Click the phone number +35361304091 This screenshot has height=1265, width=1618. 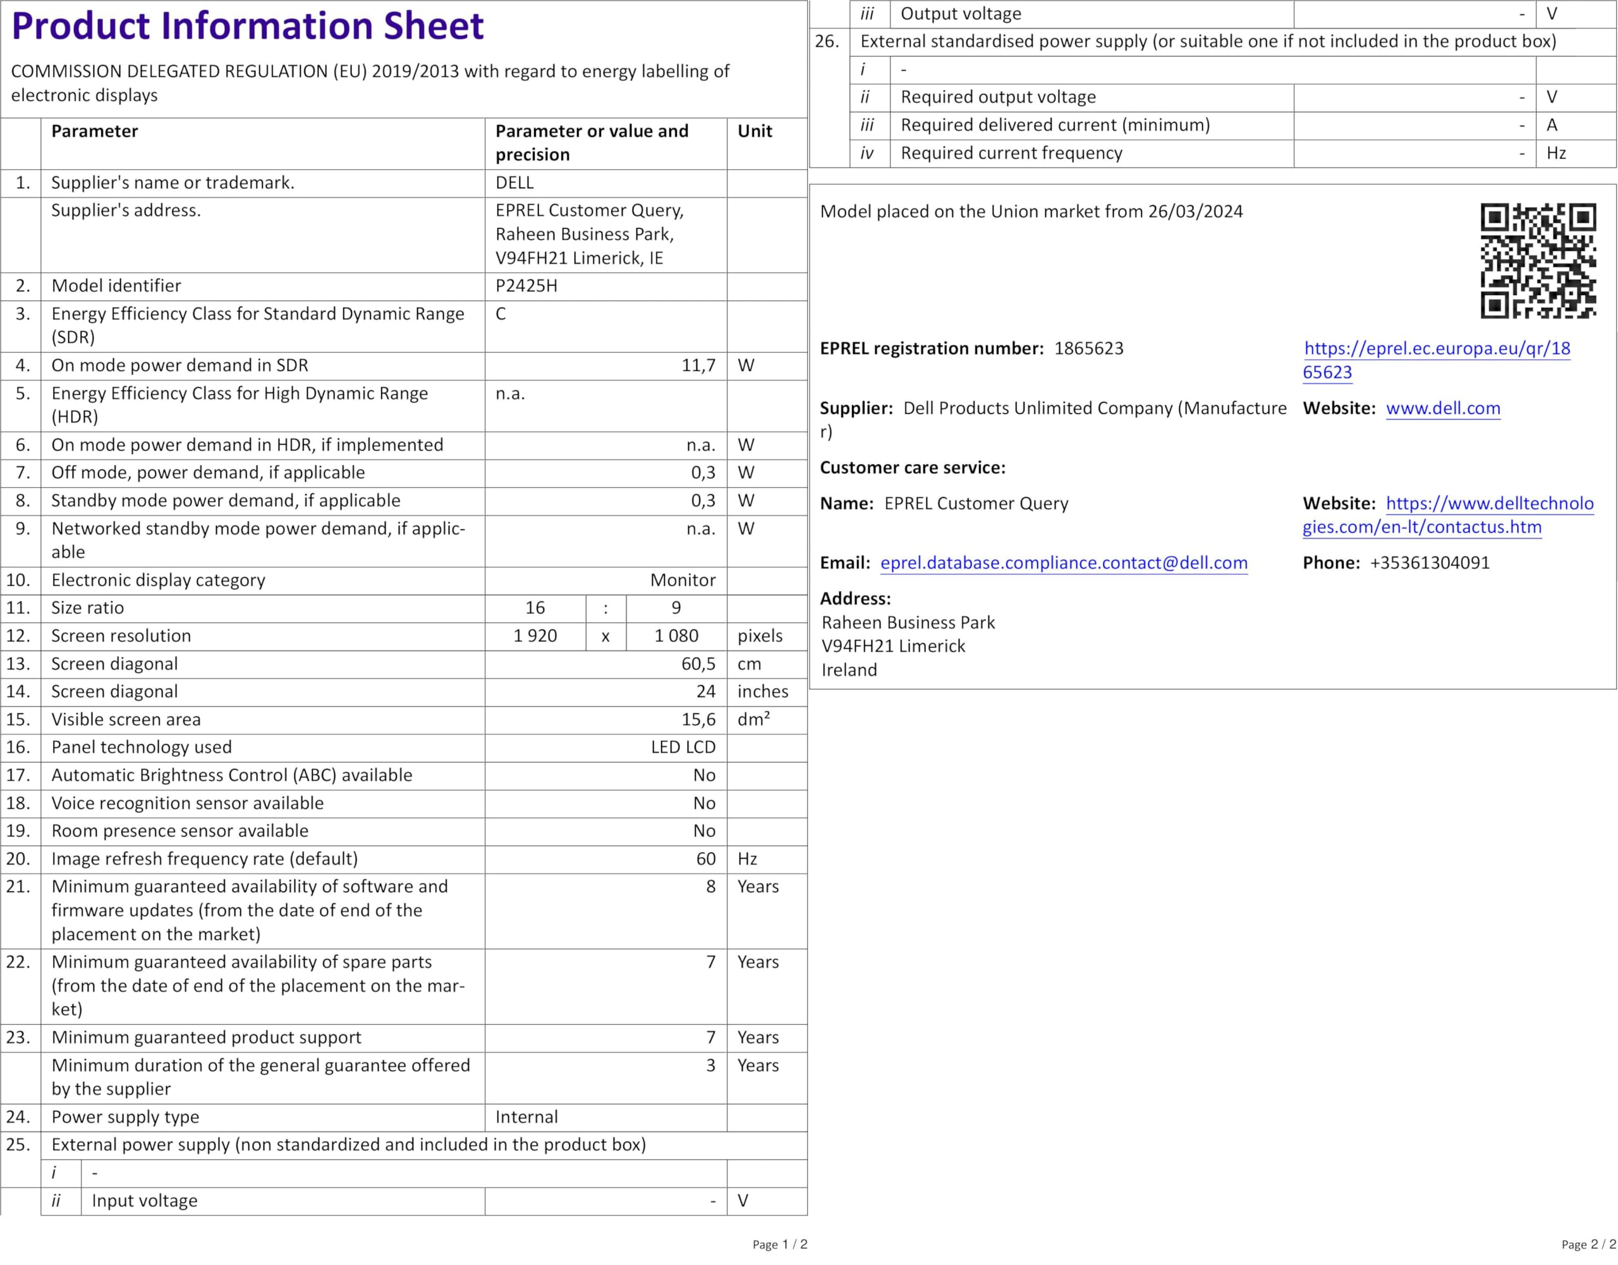(x=1429, y=563)
